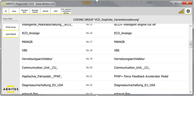This screenshot has height=122, width=194.
Task: Click the signal strength bars icon
Action: [x=181, y=11]
